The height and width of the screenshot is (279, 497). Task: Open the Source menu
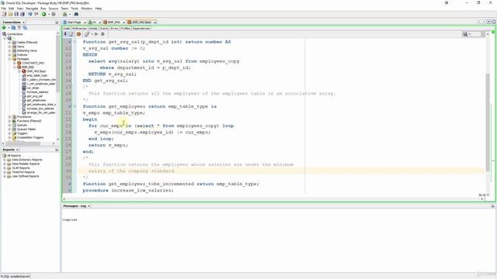click(x=54, y=9)
